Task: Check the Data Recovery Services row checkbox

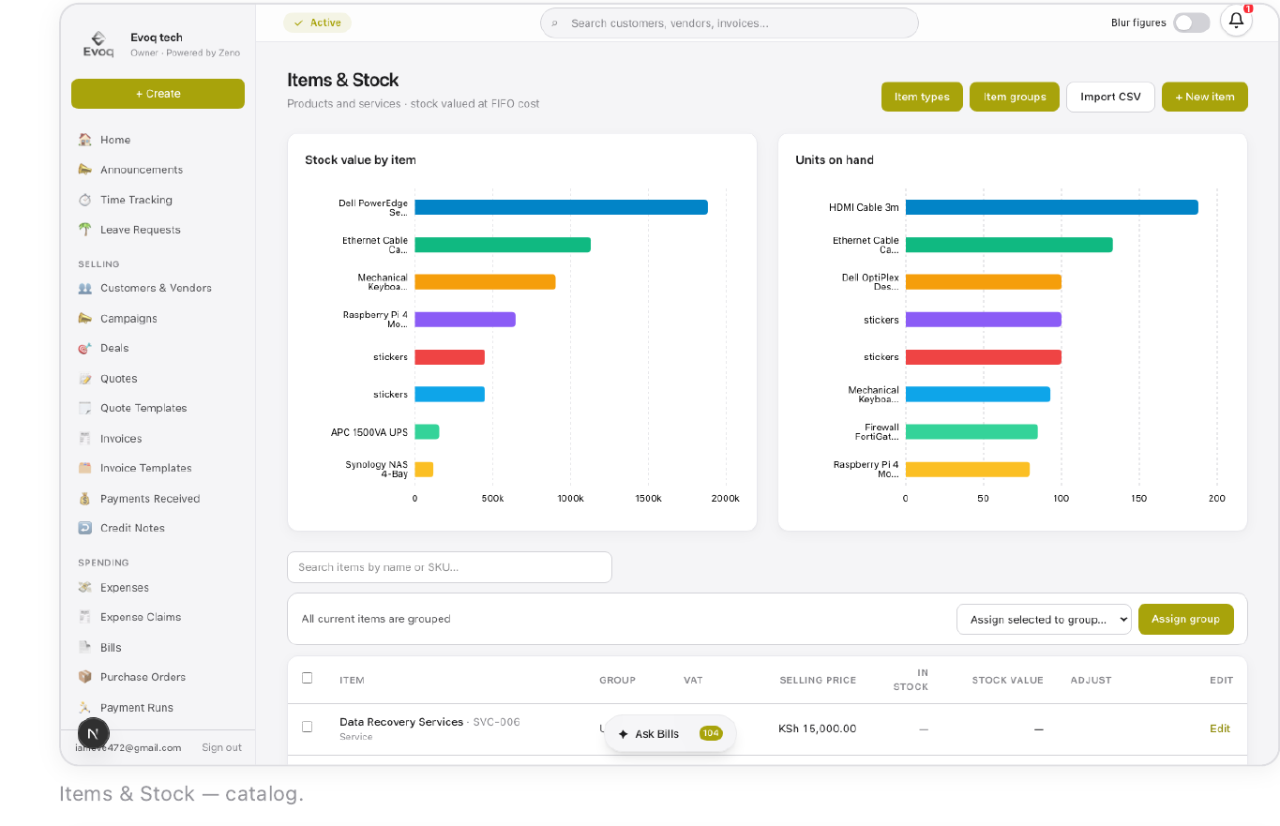Action: point(307,727)
